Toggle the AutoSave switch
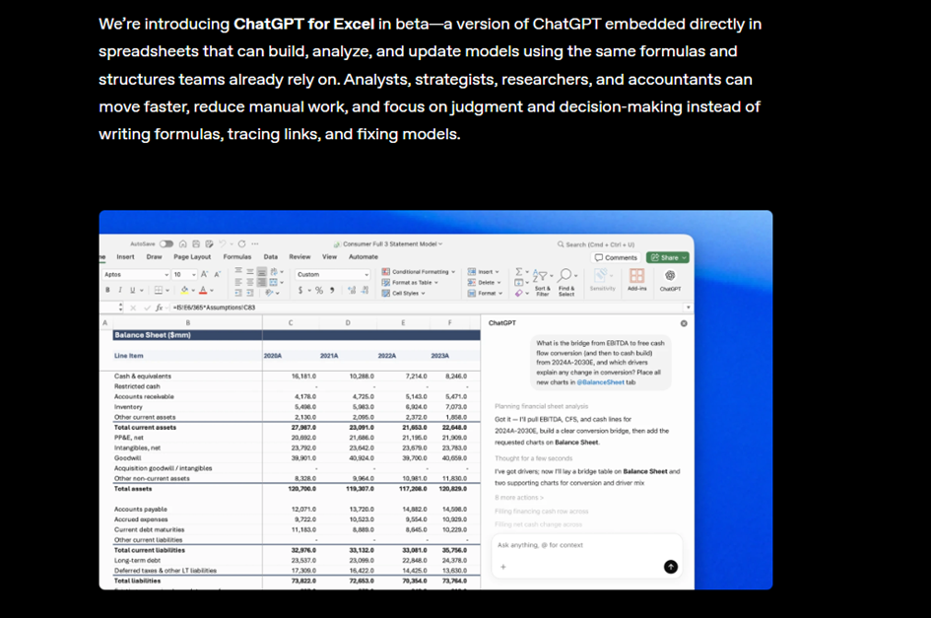Viewport: 931px width, 618px height. pos(166,243)
